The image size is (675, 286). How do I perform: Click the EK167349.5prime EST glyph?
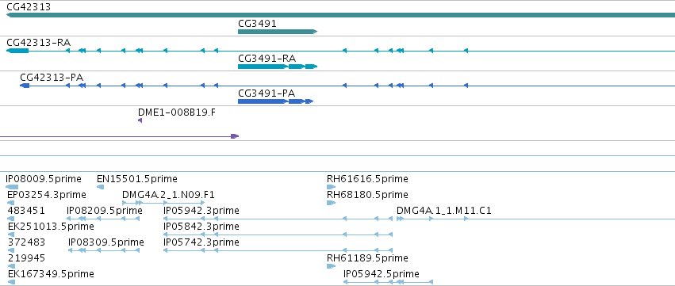point(12,282)
